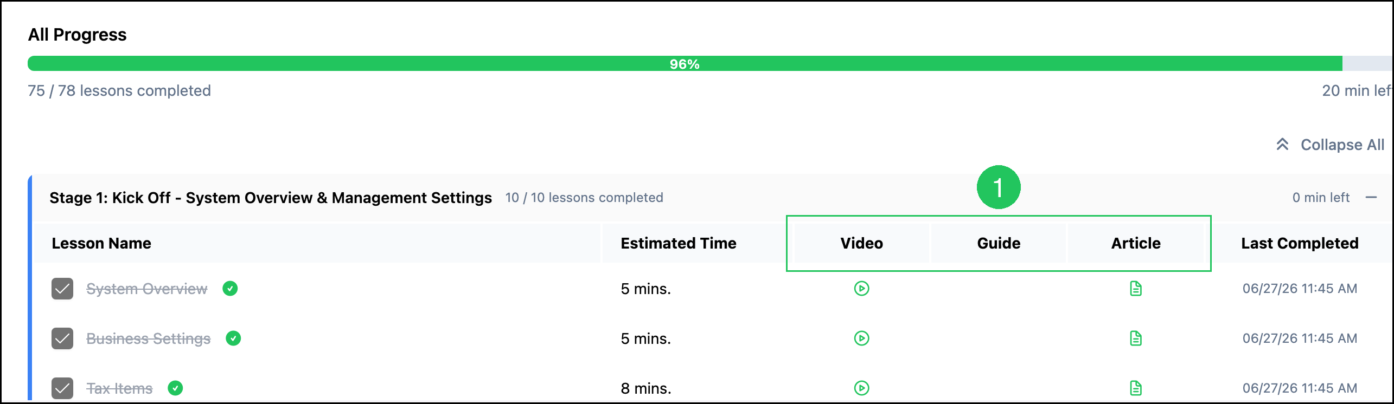Play the Business Settings video
Screen dimensions: 1394x404
pyautogui.click(x=861, y=338)
